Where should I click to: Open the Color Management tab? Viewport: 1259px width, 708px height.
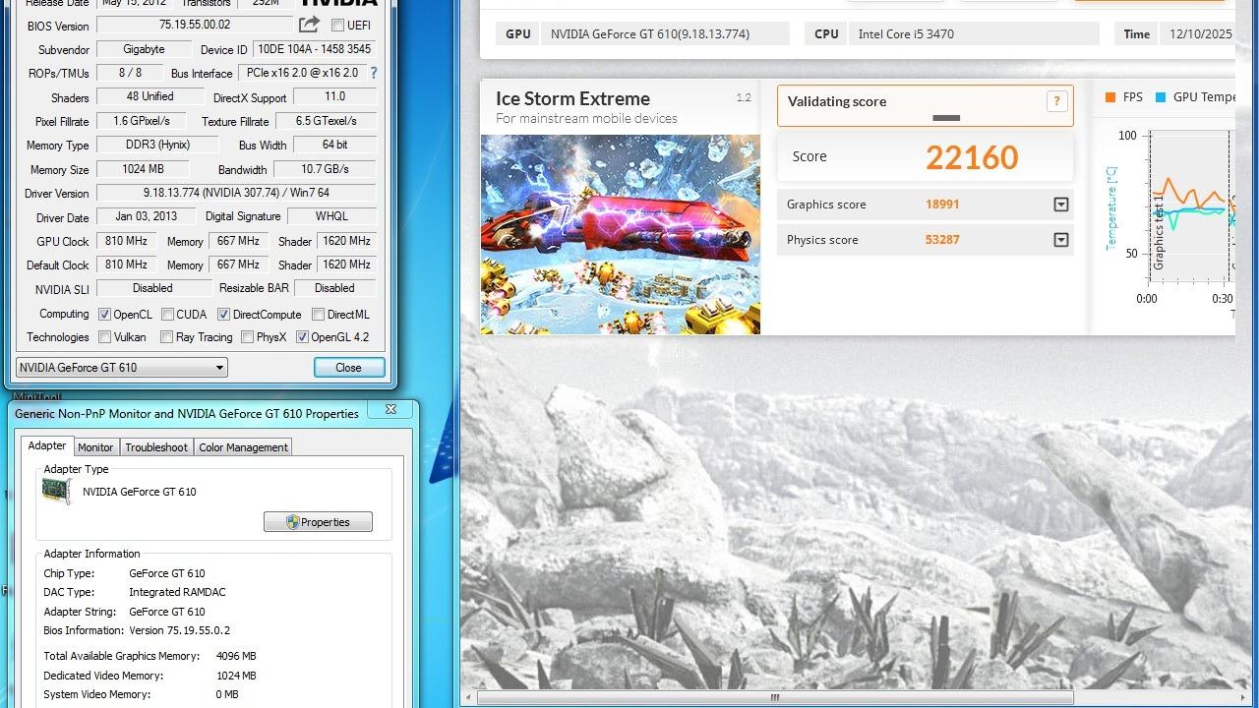(243, 447)
